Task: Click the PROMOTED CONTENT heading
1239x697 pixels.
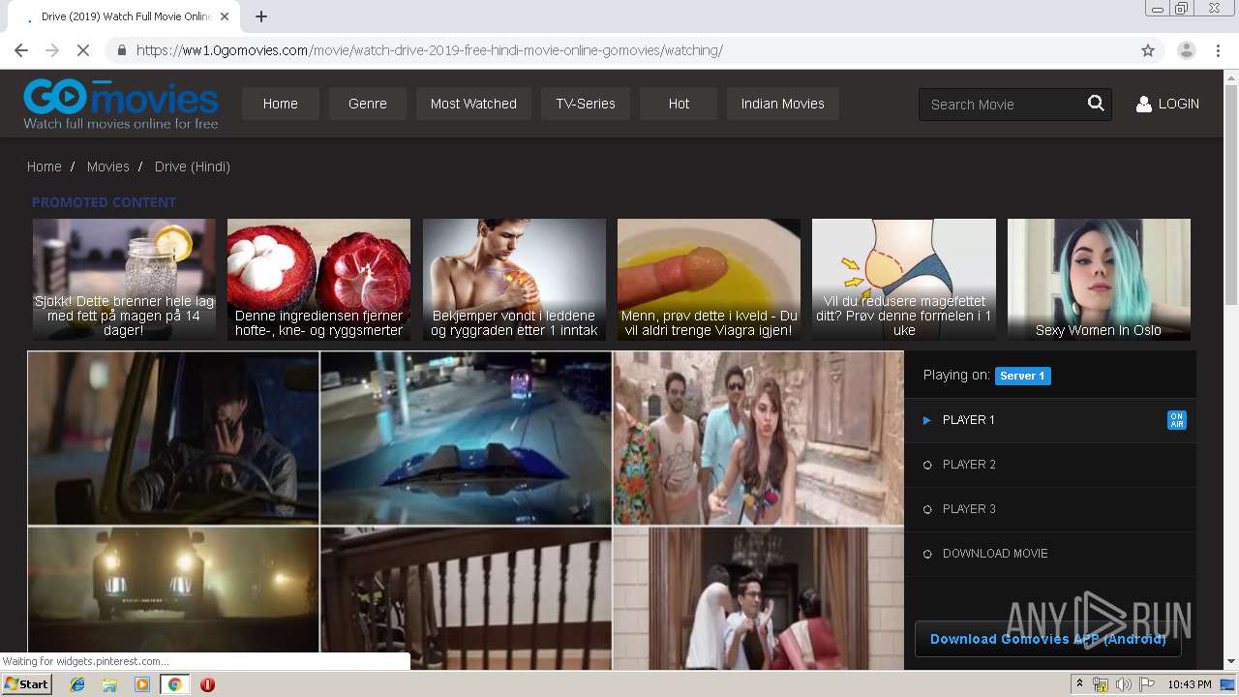Action: (x=104, y=202)
